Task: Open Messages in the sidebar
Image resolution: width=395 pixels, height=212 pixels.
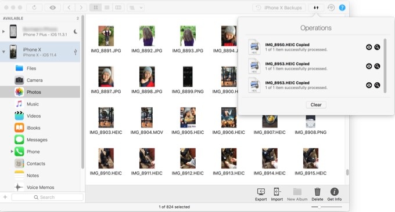Action: pyautogui.click(x=40, y=140)
